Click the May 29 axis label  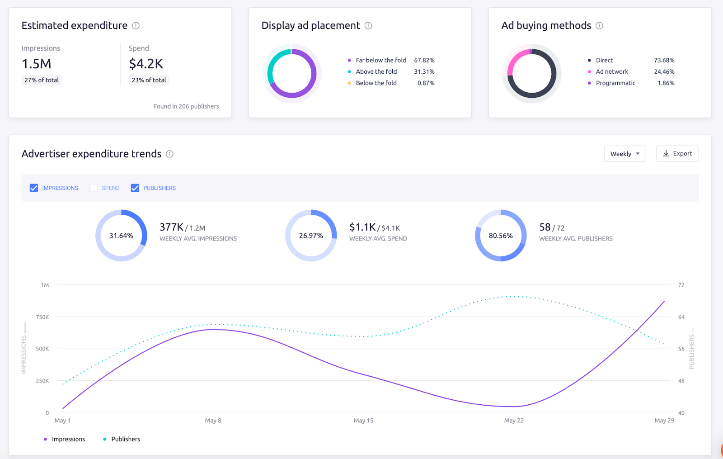click(664, 421)
